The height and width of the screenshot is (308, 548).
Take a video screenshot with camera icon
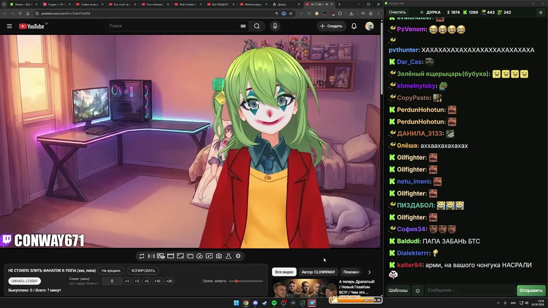[219, 256]
